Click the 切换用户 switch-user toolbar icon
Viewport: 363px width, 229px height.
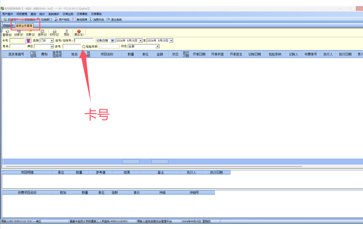point(5,20)
